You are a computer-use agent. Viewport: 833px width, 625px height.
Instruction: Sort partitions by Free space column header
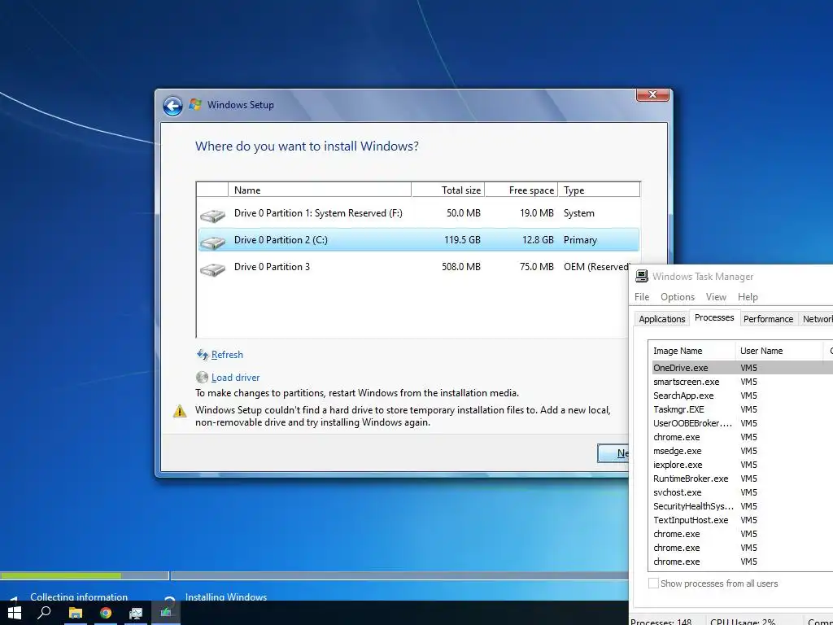[x=521, y=190]
